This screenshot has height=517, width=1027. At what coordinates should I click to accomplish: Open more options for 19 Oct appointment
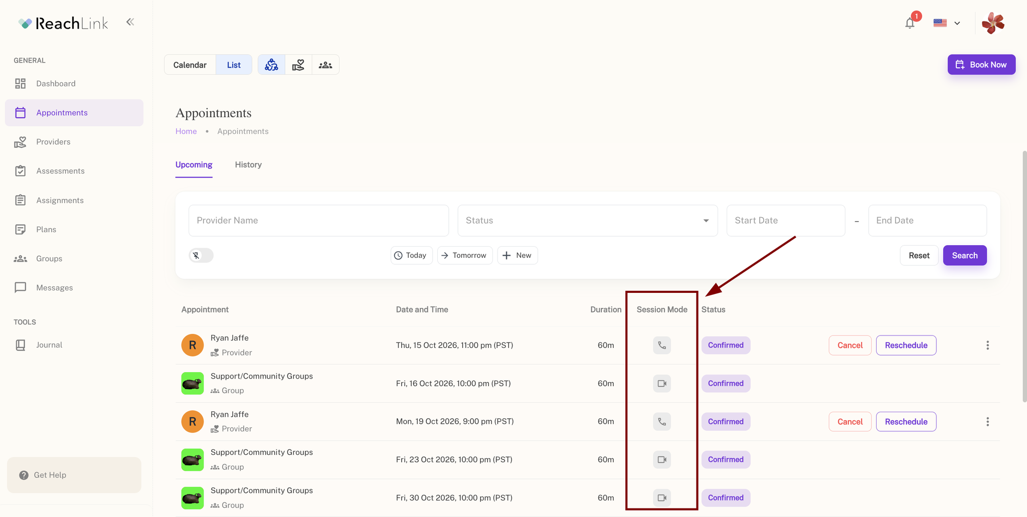[x=987, y=422]
